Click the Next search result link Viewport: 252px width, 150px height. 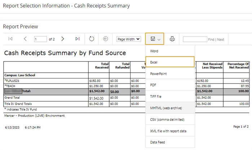[x=220, y=39]
